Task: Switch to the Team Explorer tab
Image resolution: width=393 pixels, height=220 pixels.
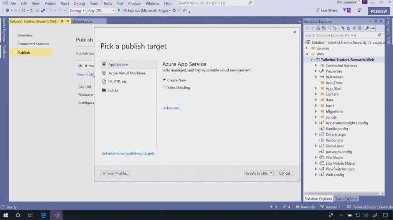Action: click(x=346, y=199)
